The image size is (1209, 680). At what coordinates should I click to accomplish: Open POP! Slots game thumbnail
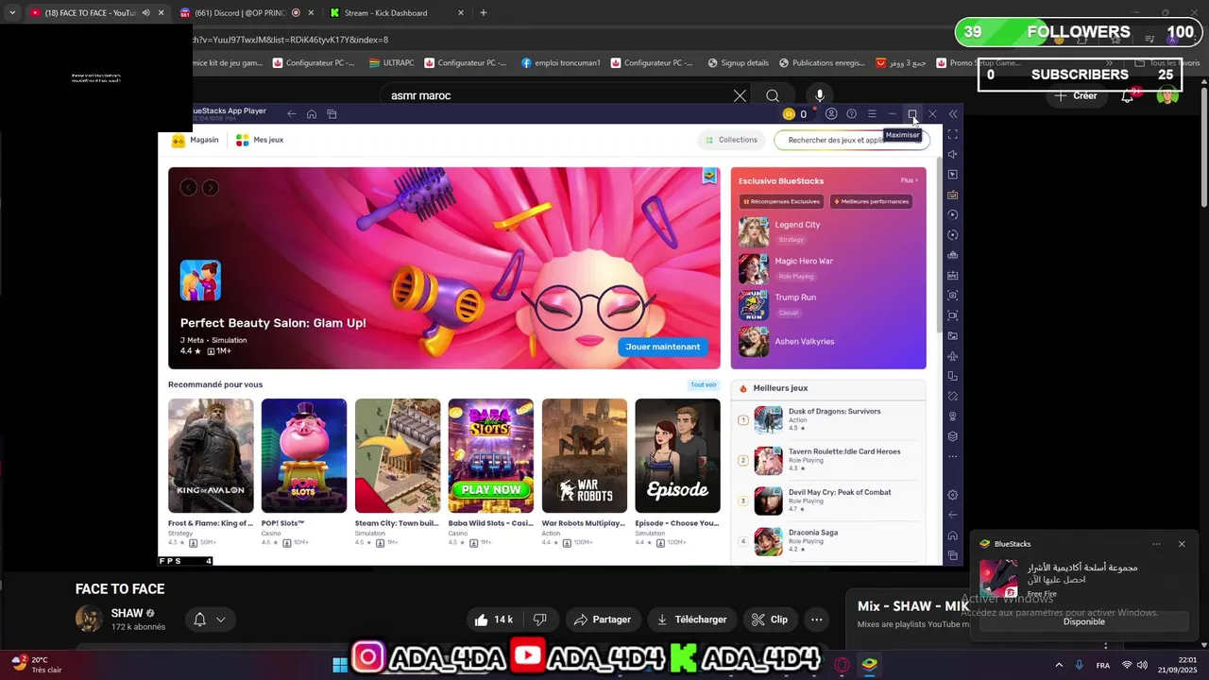click(304, 455)
